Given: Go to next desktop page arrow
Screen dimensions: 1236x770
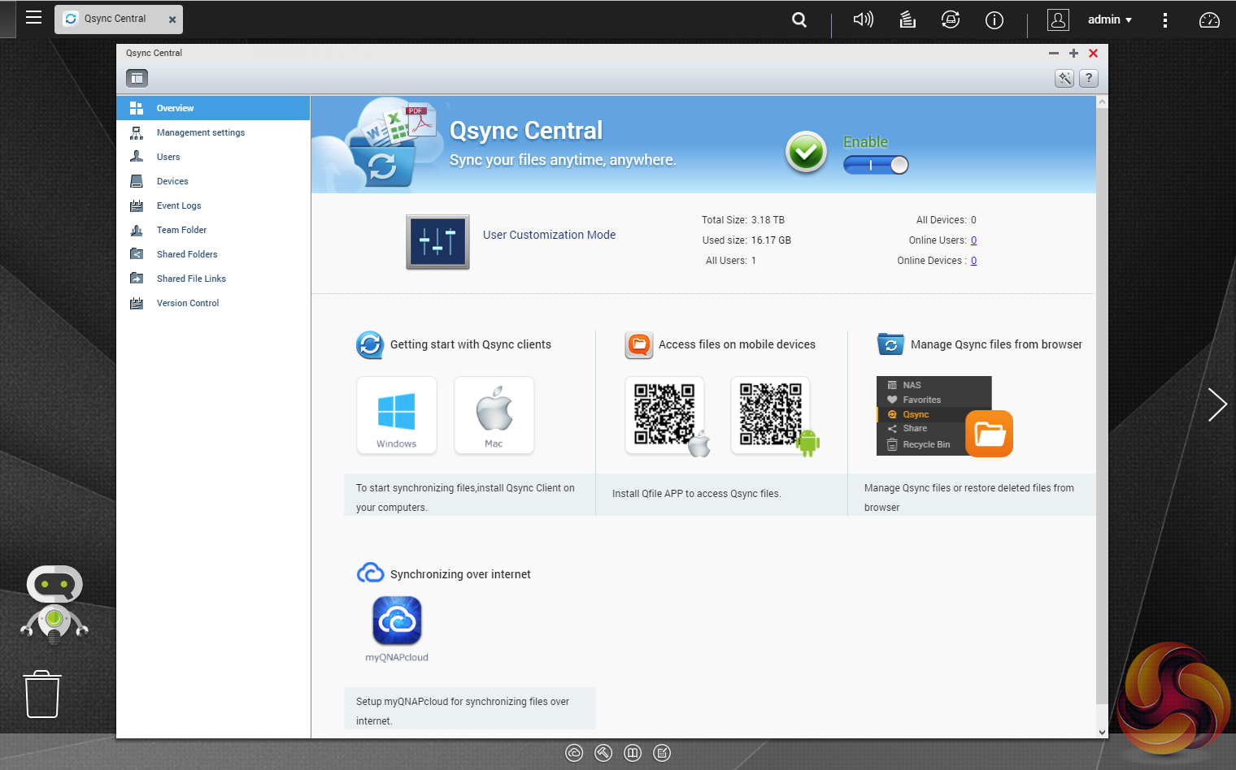Looking at the screenshot, I should (x=1216, y=404).
